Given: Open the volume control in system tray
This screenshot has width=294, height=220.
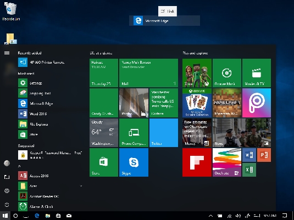Looking at the screenshot, I should 238,216.
